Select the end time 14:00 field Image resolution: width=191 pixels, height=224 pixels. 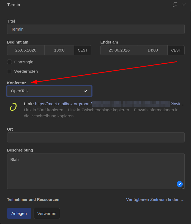pyautogui.click(x=152, y=50)
